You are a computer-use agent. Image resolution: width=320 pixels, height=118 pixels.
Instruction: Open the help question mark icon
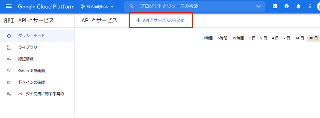286,6
